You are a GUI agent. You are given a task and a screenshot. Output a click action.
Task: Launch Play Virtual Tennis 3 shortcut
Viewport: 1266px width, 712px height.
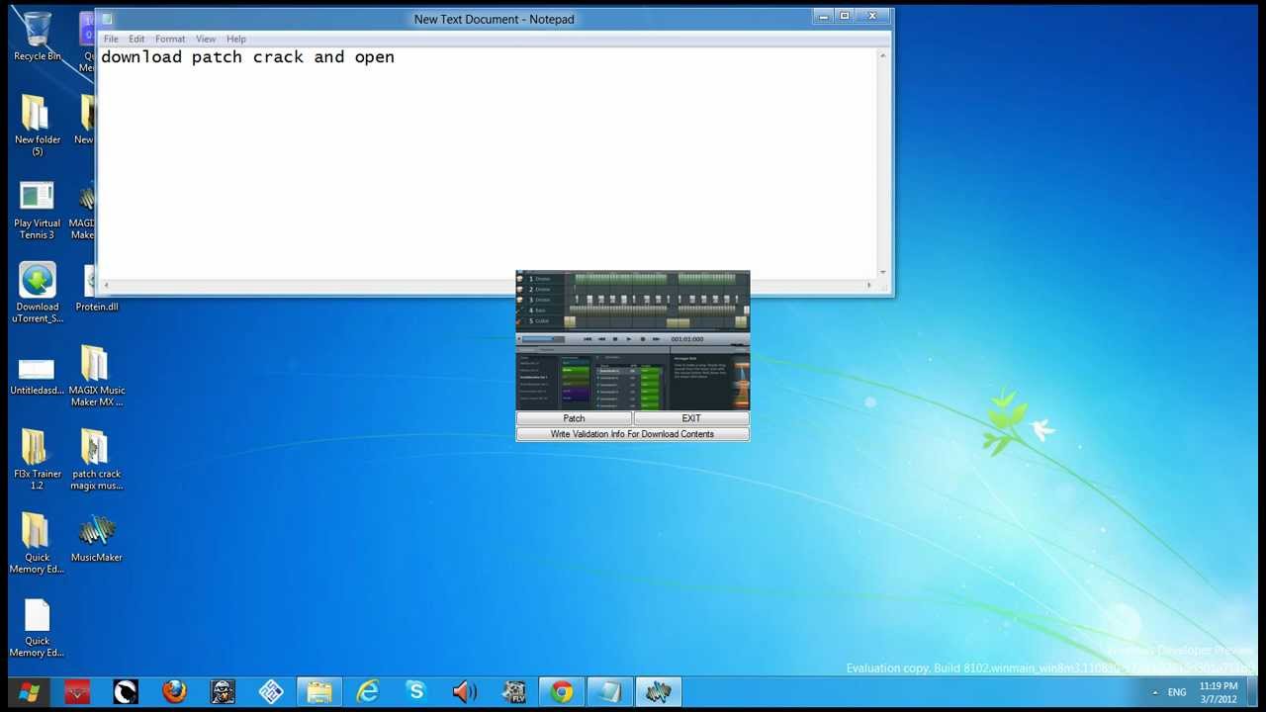[37, 209]
